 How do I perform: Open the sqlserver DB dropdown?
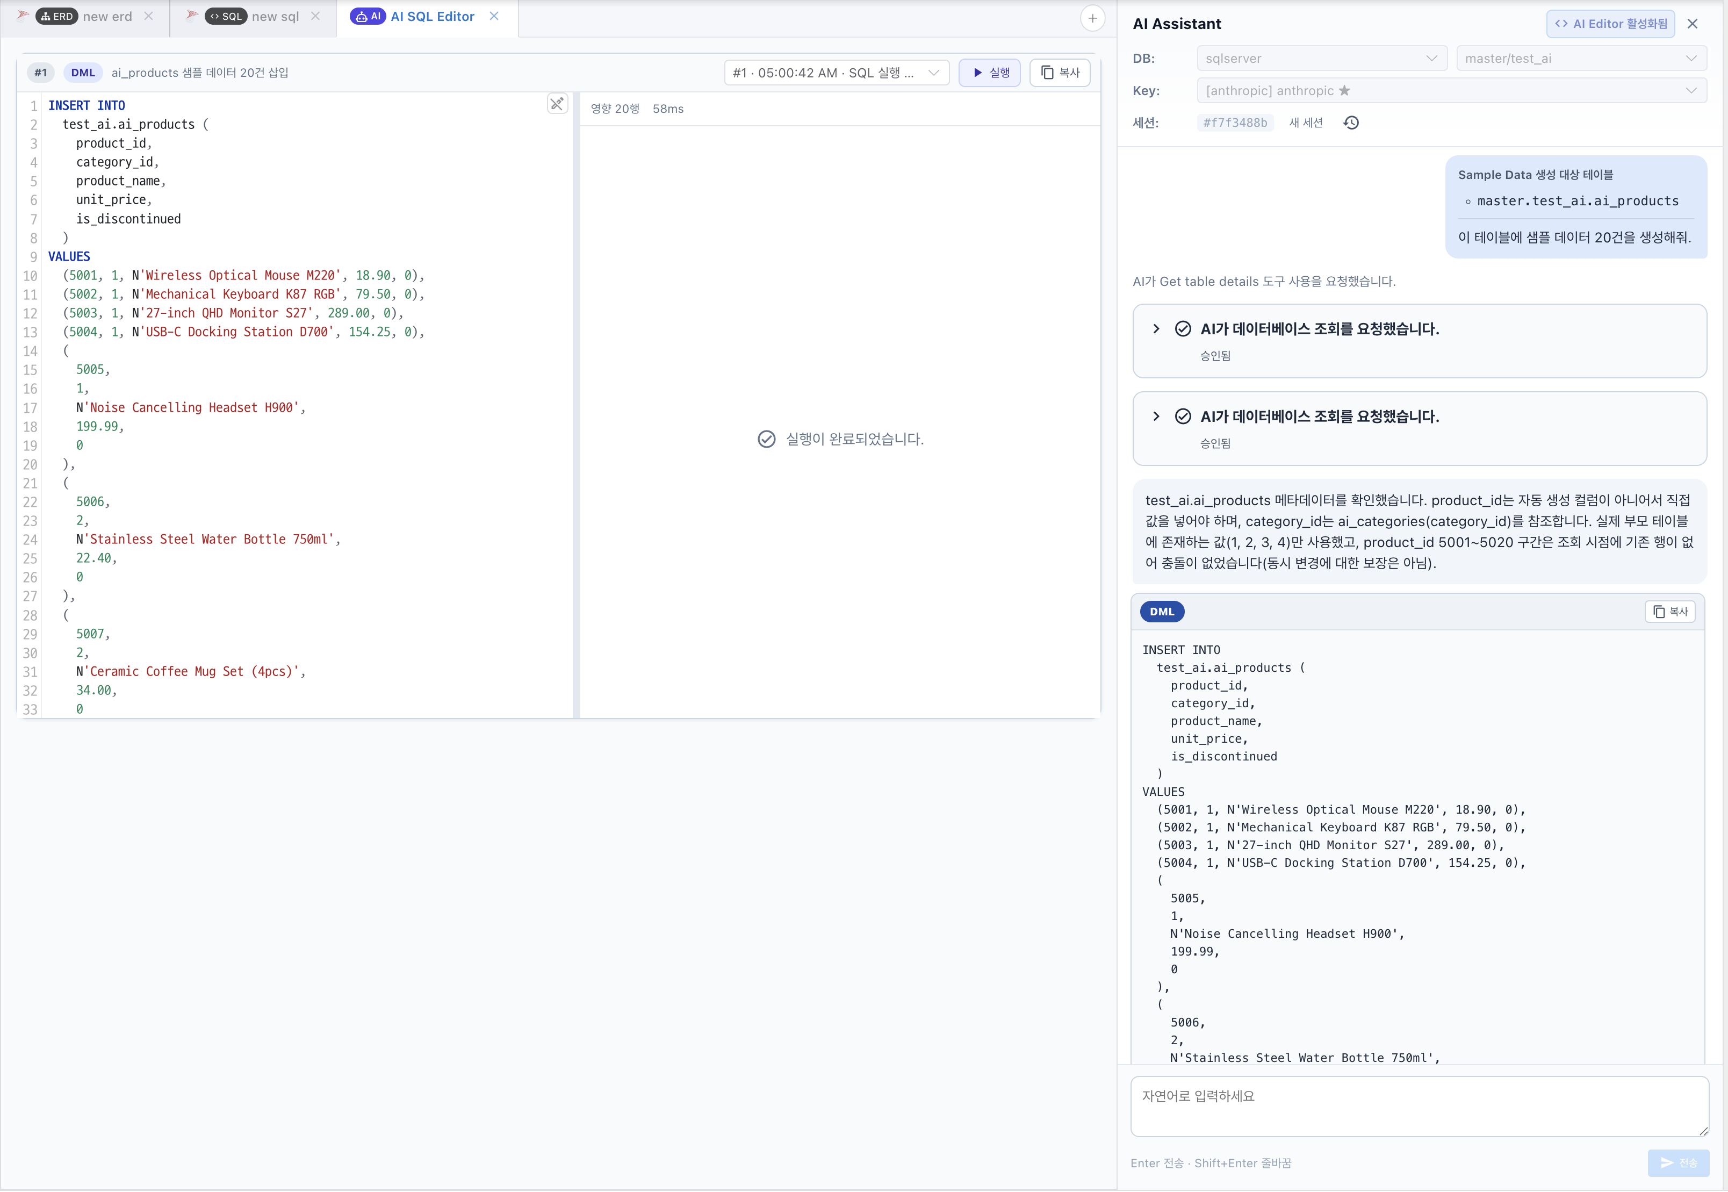[x=1321, y=58]
